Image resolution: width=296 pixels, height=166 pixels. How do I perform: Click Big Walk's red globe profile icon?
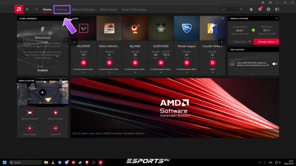135,63
